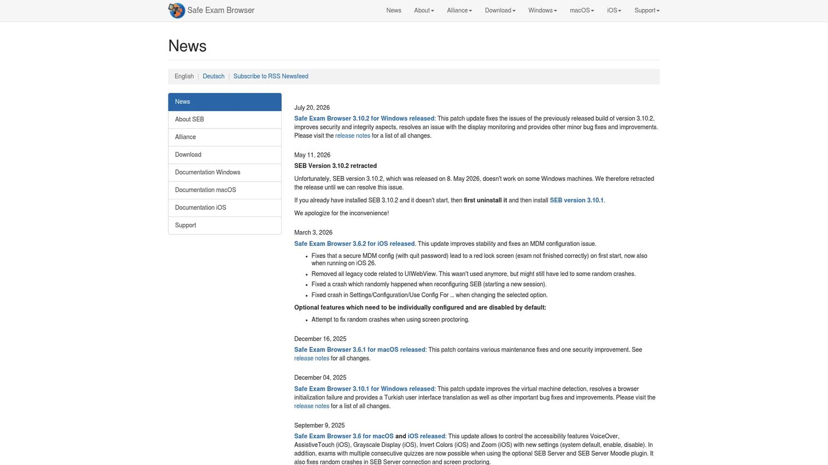The width and height of the screenshot is (828, 465).
Task: Switch language to Deutsch
Action: pos(213,76)
